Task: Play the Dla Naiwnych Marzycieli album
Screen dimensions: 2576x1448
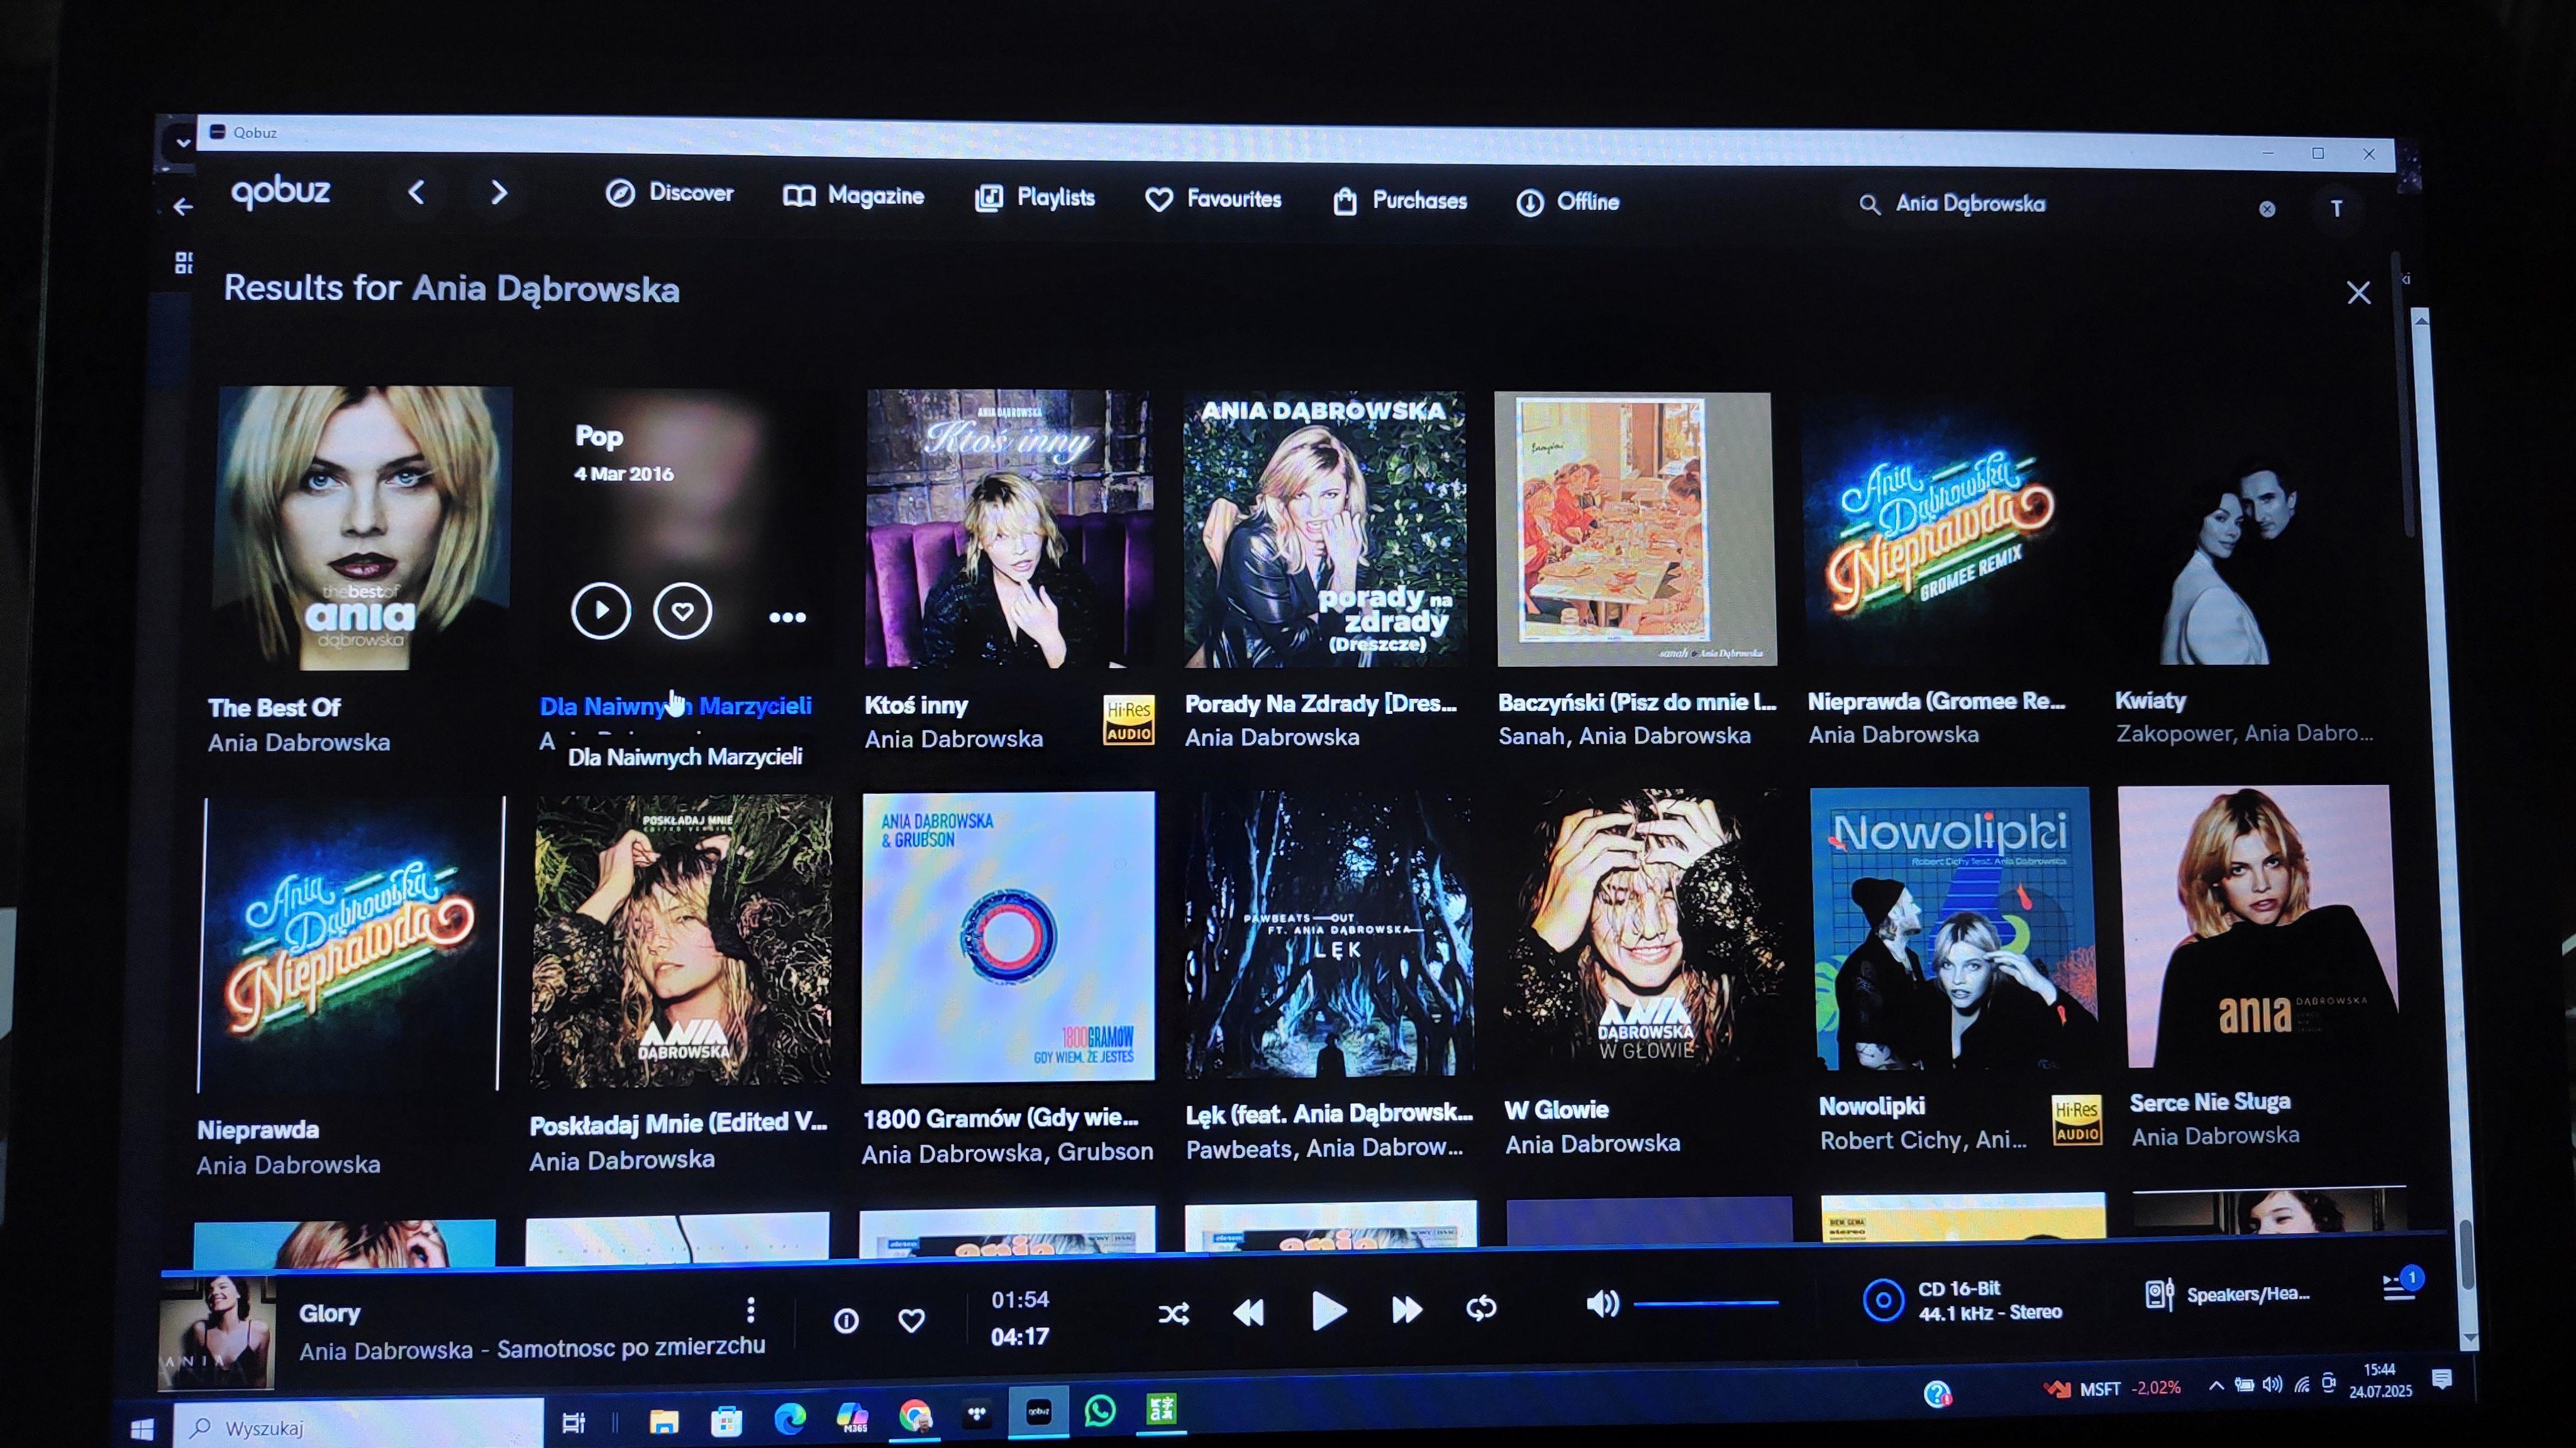Action: [x=601, y=610]
